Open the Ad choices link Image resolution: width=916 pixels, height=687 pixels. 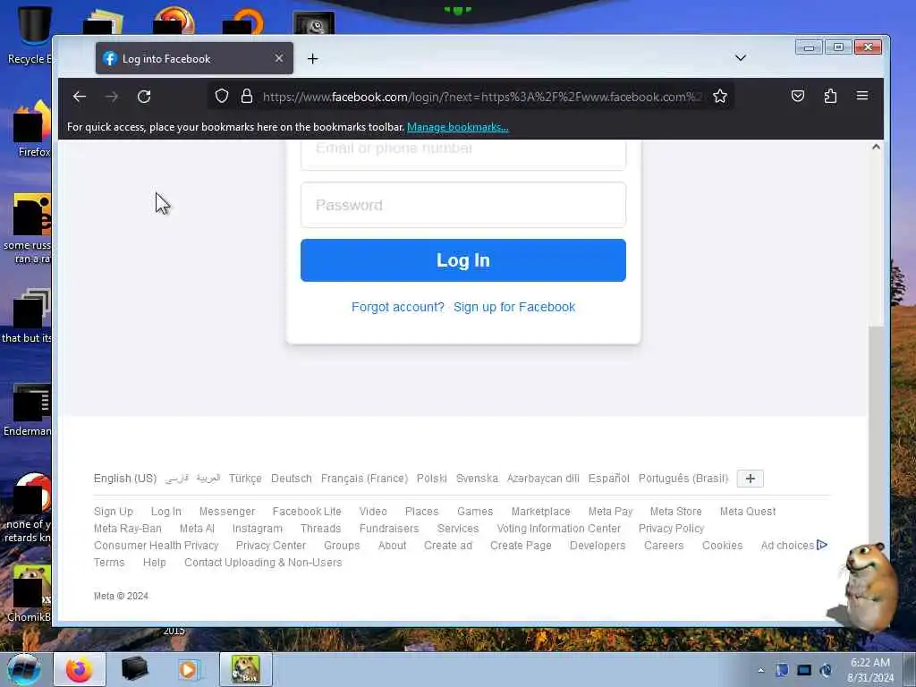tap(794, 546)
